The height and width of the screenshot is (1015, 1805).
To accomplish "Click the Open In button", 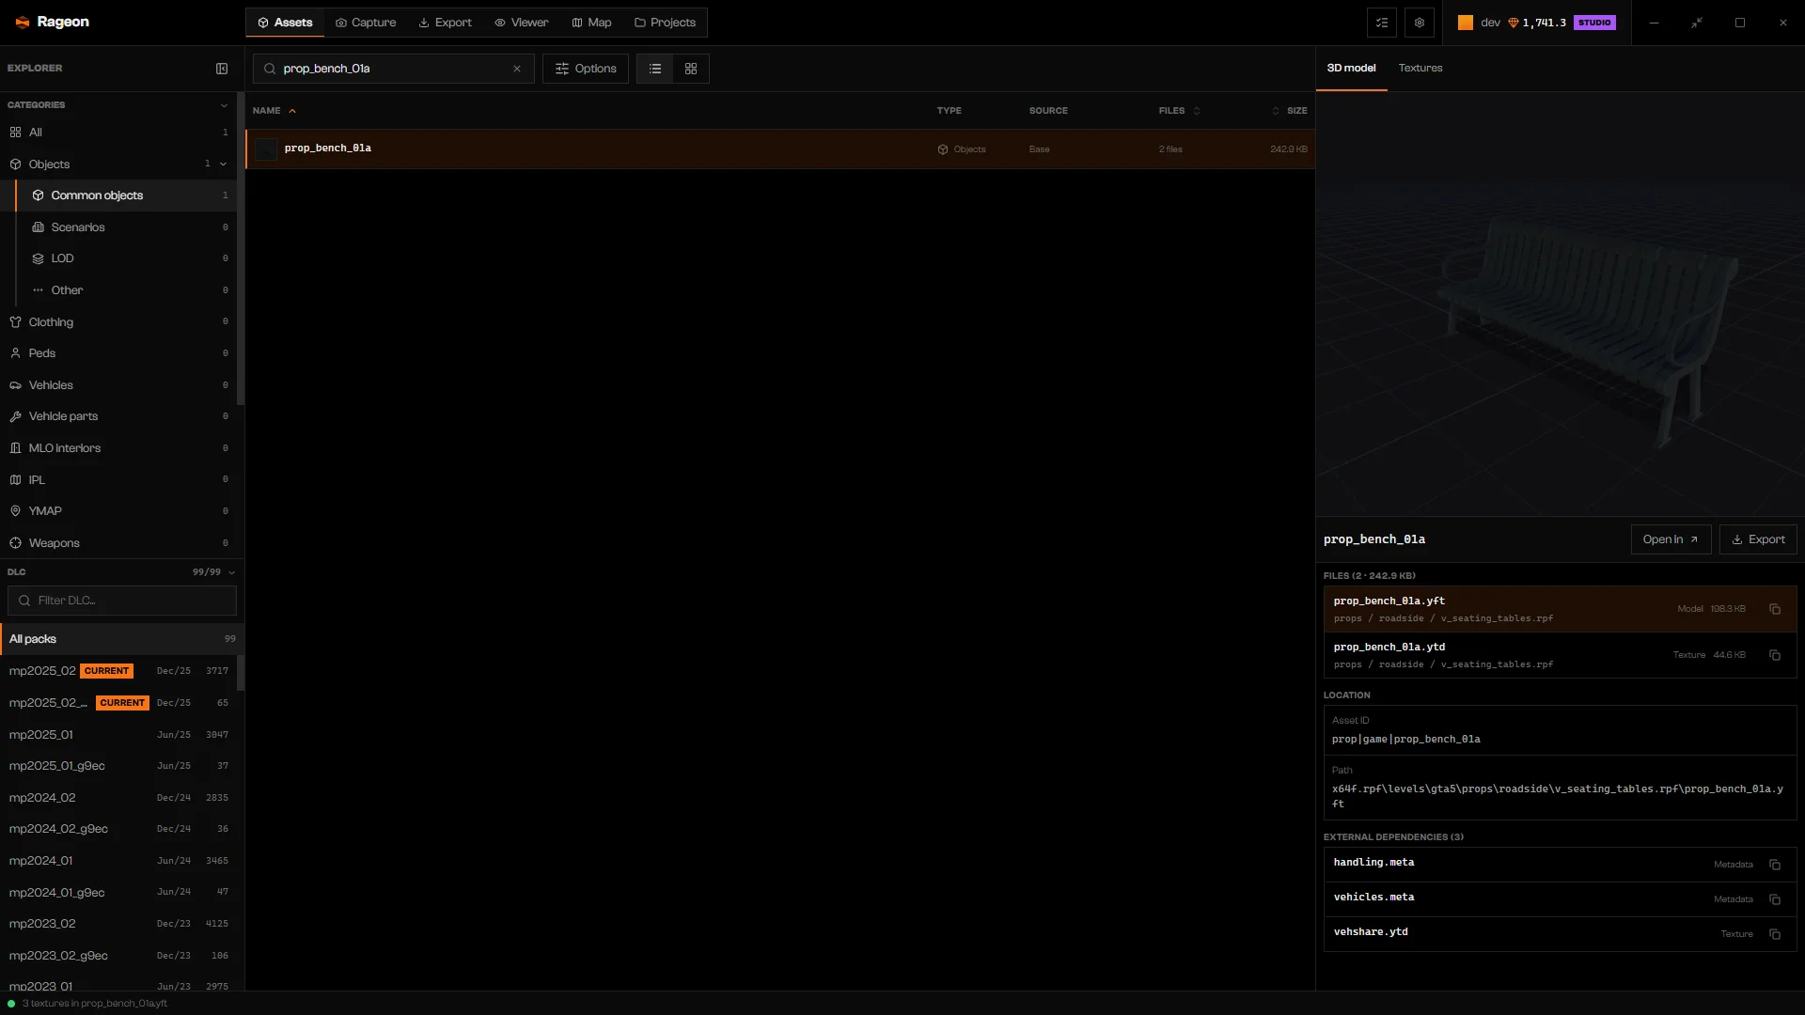I will 1671,539.
